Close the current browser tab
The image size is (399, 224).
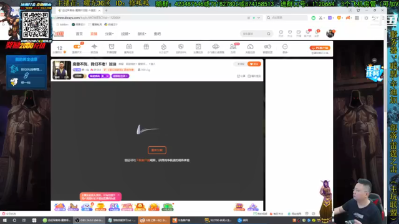pyautogui.click(x=99, y=11)
